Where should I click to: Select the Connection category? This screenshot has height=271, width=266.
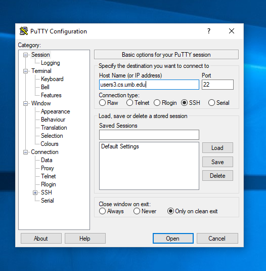[x=45, y=152]
